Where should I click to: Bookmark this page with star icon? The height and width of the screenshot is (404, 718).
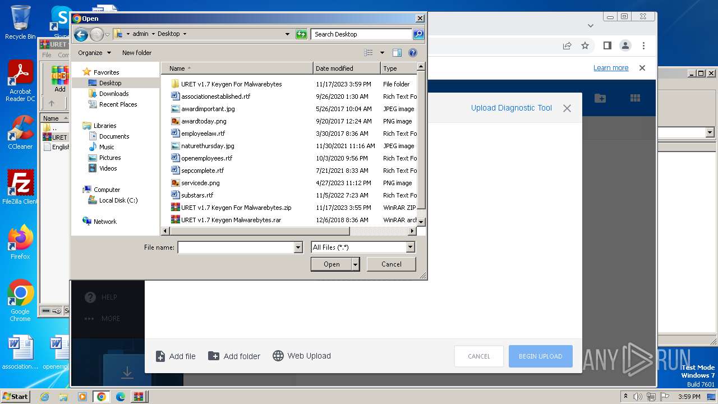pos(585,45)
